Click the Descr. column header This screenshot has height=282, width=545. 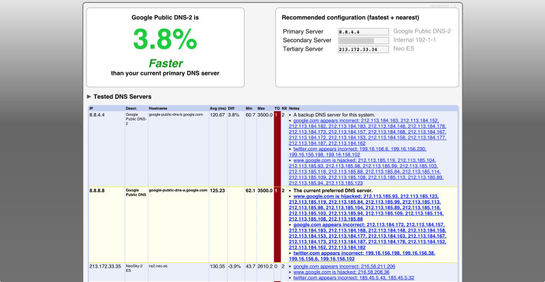coord(131,108)
